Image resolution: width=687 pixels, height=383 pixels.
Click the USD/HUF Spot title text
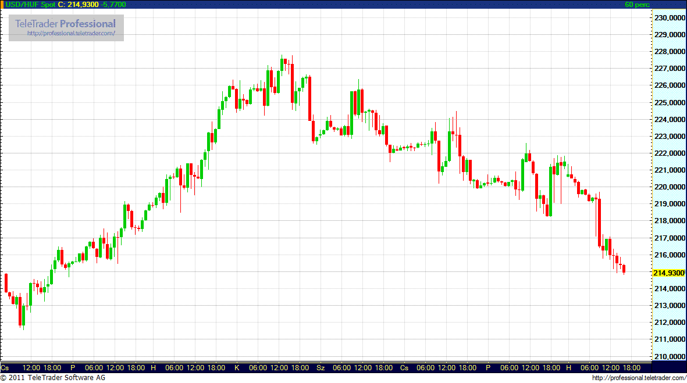pos(30,5)
